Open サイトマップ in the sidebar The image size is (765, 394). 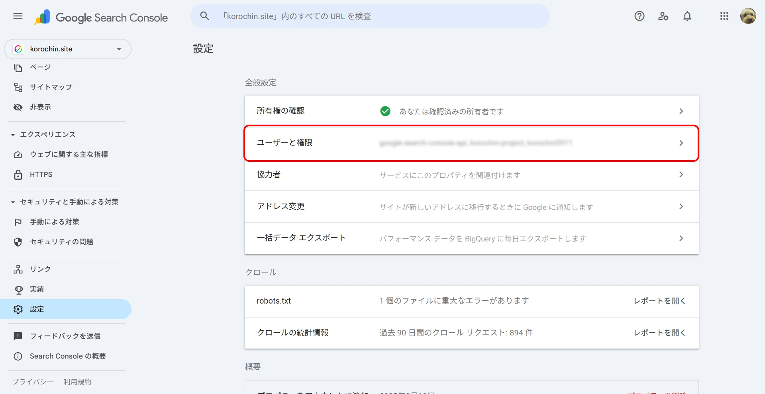click(51, 87)
